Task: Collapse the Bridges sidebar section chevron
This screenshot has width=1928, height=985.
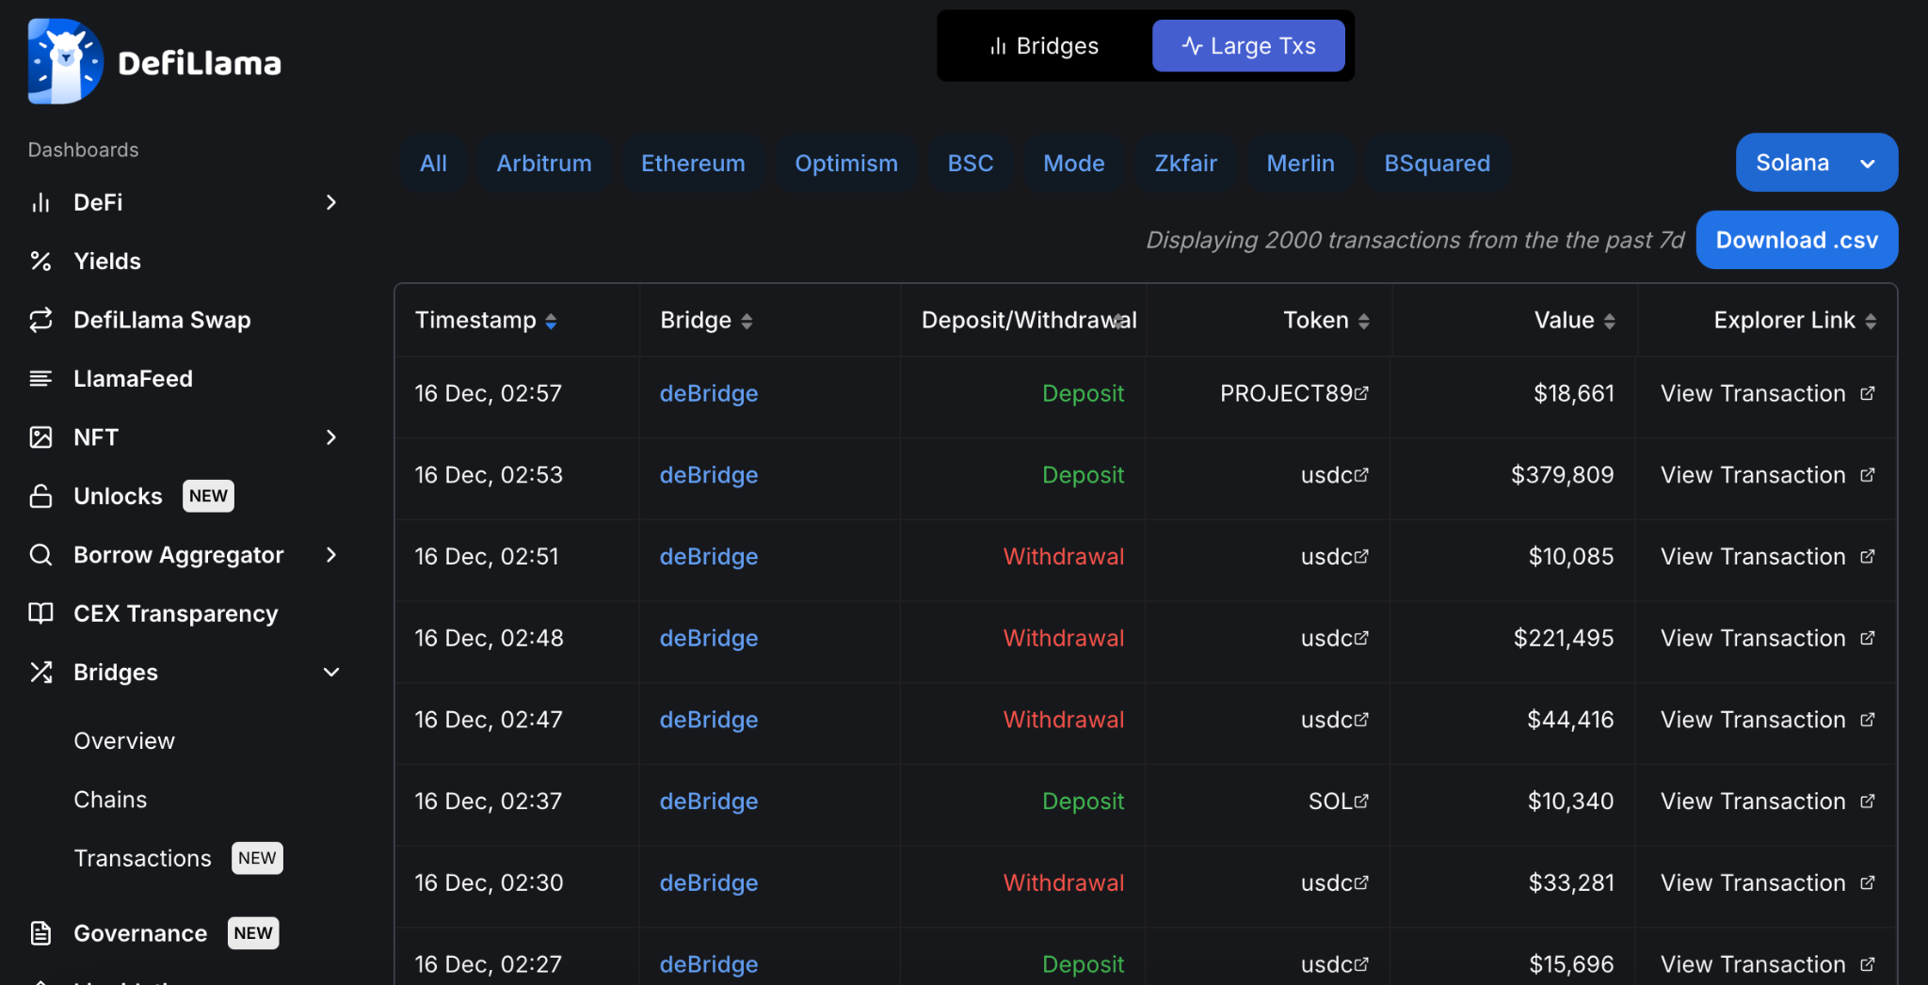Action: pyautogui.click(x=330, y=672)
